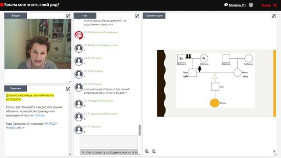281x158 pixels.
Task: Click the Сын square on the slide
Action: 215,87
